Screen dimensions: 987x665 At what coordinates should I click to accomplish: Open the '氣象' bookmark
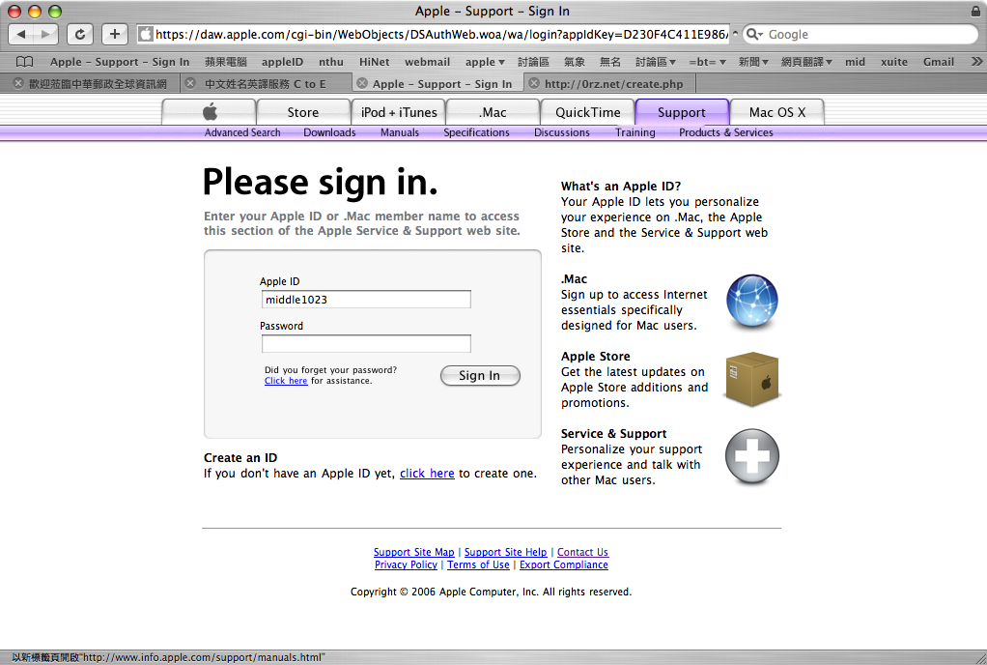574,62
